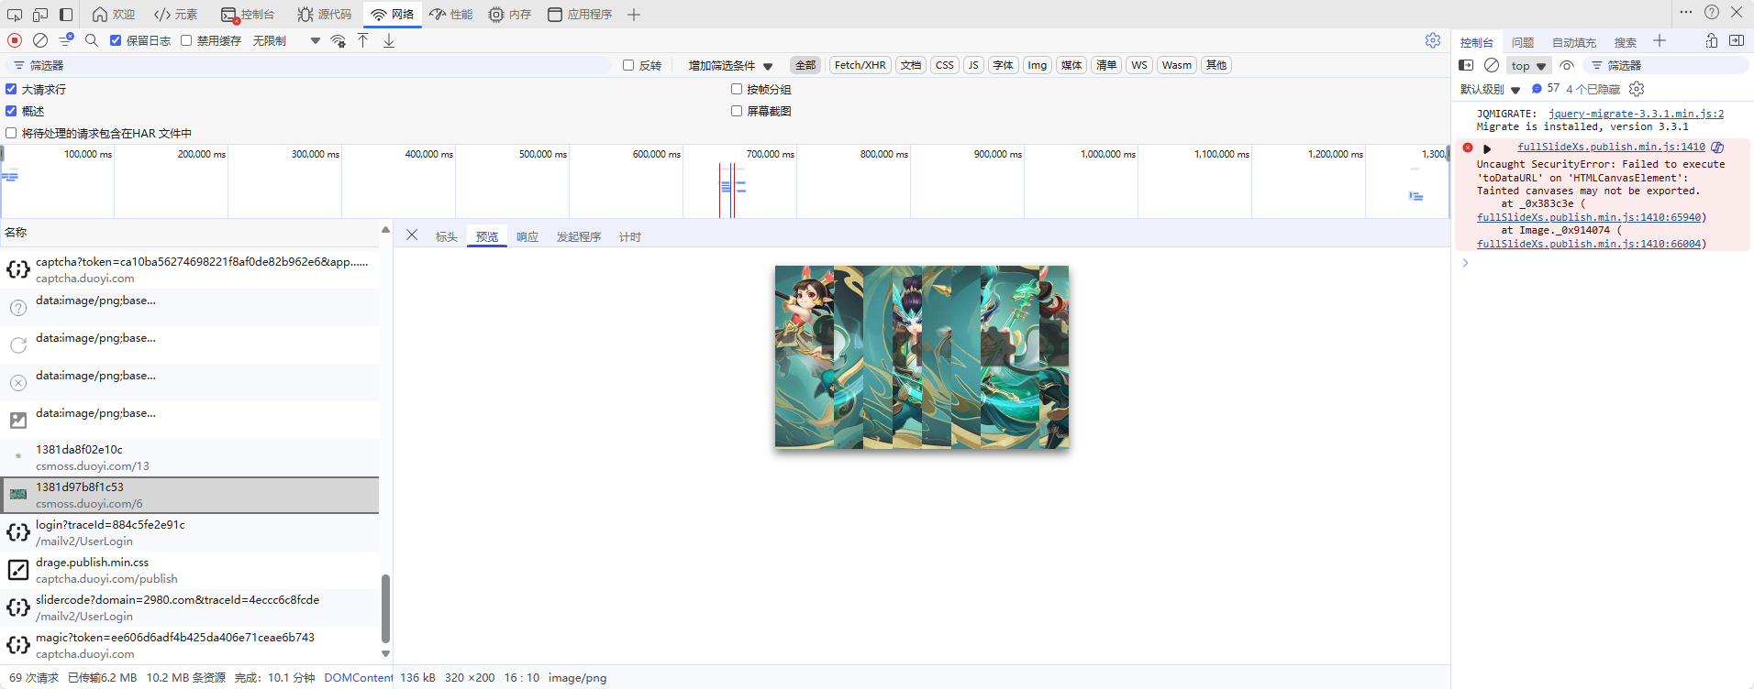Open the default log levels dropdown
Image resolution: width=1754 pixels, height=689 pixels.
coord(1490,89)
